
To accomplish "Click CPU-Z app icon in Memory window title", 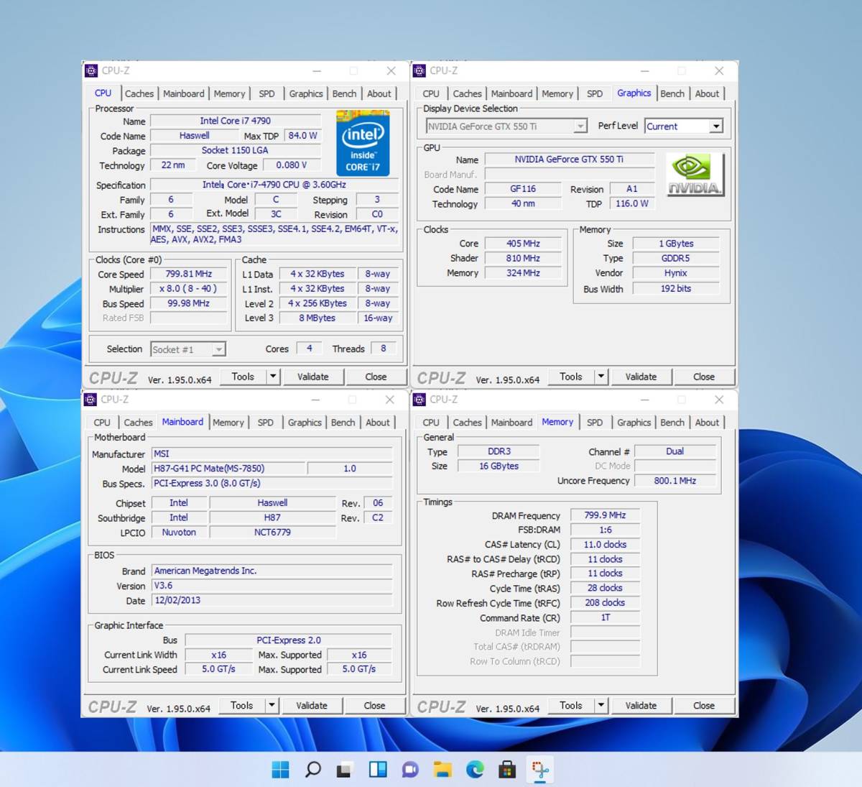I will [420, 400].
